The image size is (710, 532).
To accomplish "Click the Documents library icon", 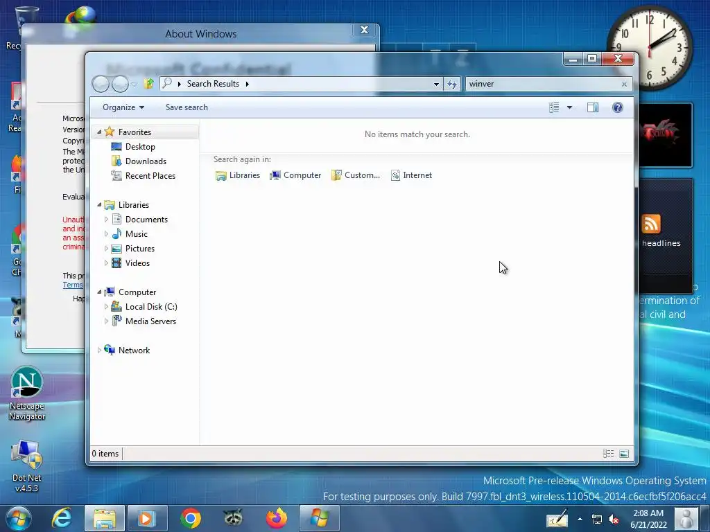I will click(116, 220).
